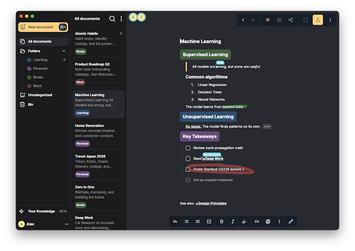Select the pencil drawing tool
Viewport: 355px width, 251px height.
pyautogui.click(x=291, y=222)
